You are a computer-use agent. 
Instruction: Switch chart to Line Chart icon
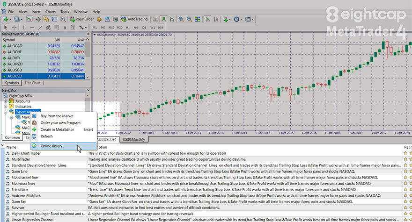[171, 19]
